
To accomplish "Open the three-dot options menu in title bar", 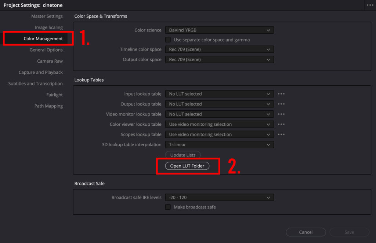I will pyautogui.click(x=370, y=5).
